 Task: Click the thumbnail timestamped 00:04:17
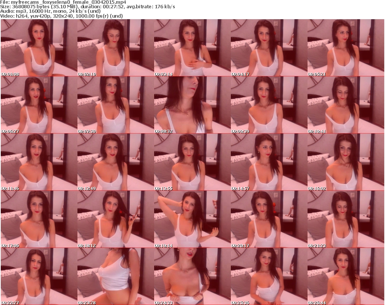[269, 48]
